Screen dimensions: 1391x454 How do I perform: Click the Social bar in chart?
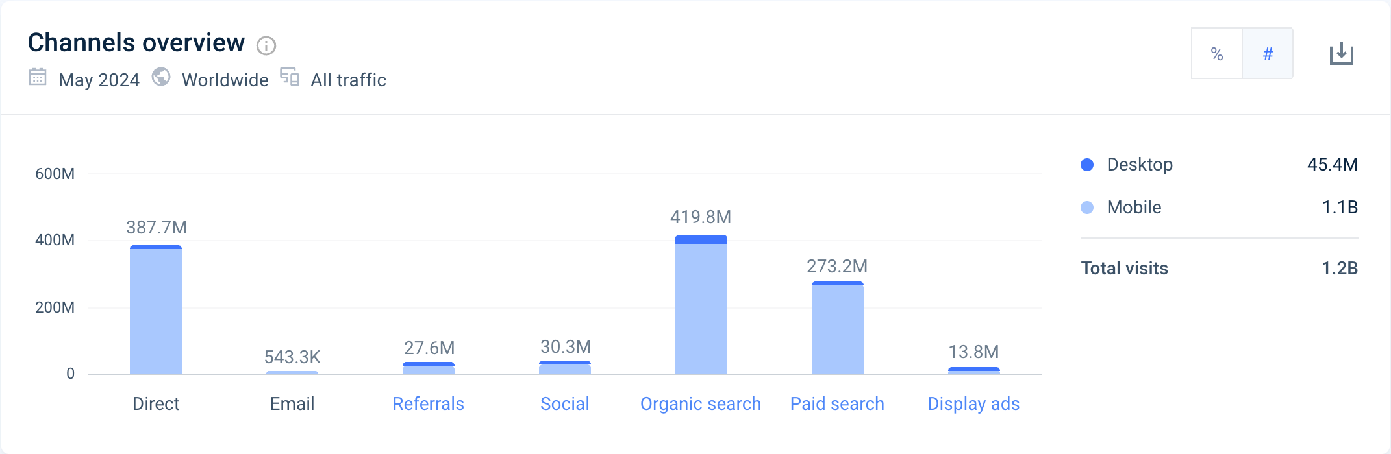point(565,368)
